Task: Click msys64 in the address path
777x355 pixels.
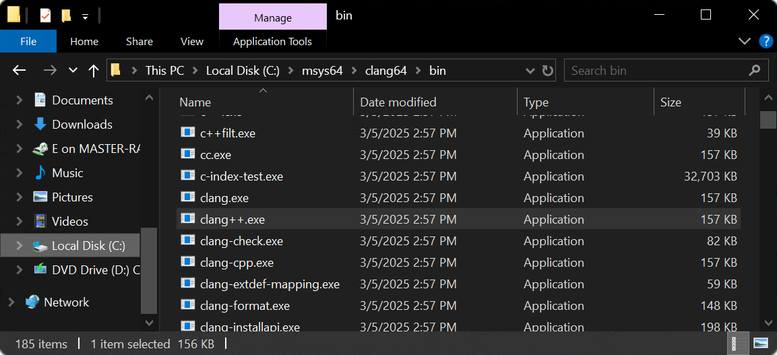Action: [322, 71]
